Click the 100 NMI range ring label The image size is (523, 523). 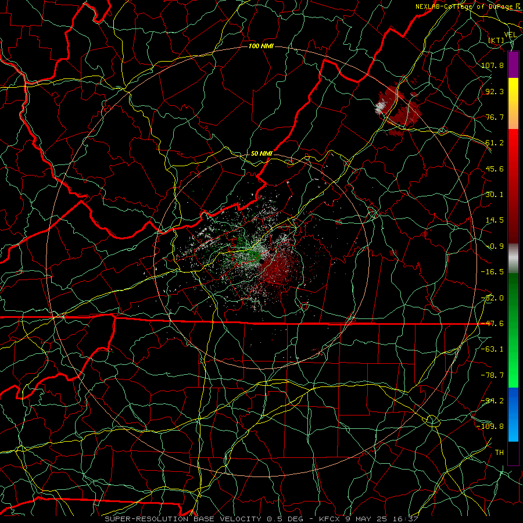(x=261, y=46)
